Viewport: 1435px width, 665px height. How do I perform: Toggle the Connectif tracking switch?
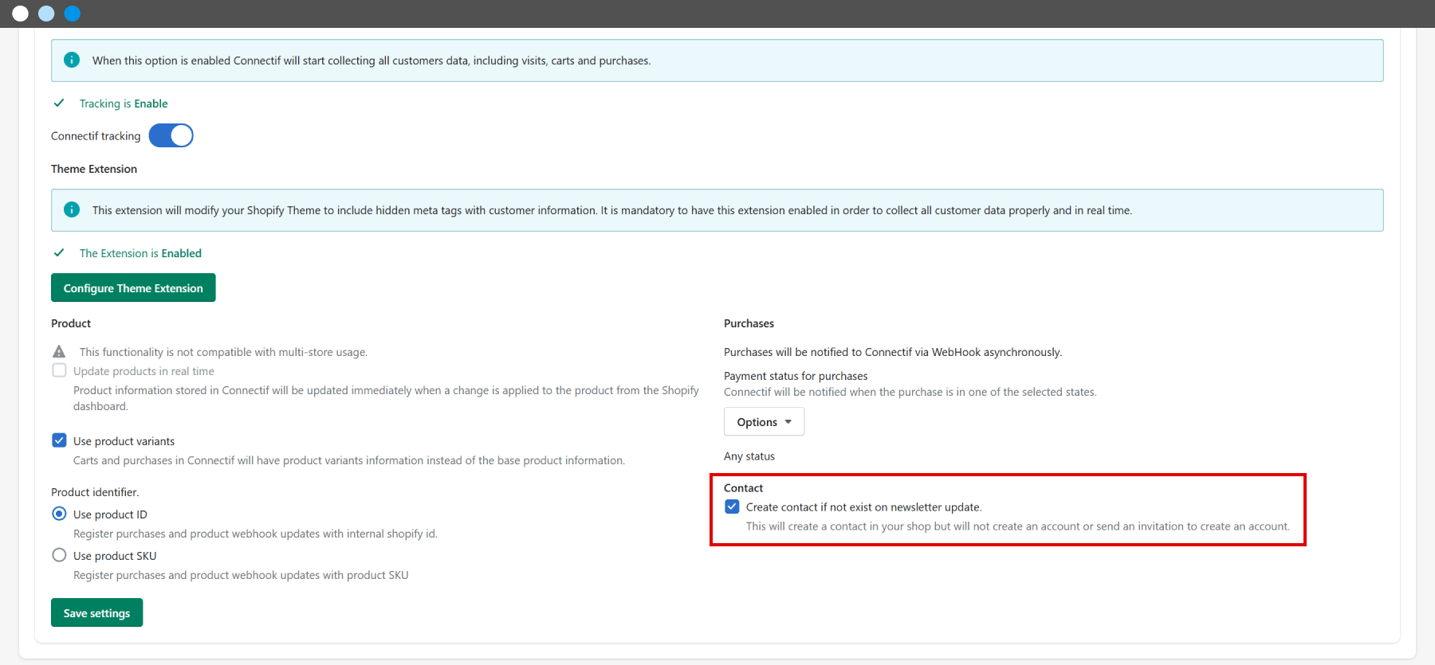[171, 135]
